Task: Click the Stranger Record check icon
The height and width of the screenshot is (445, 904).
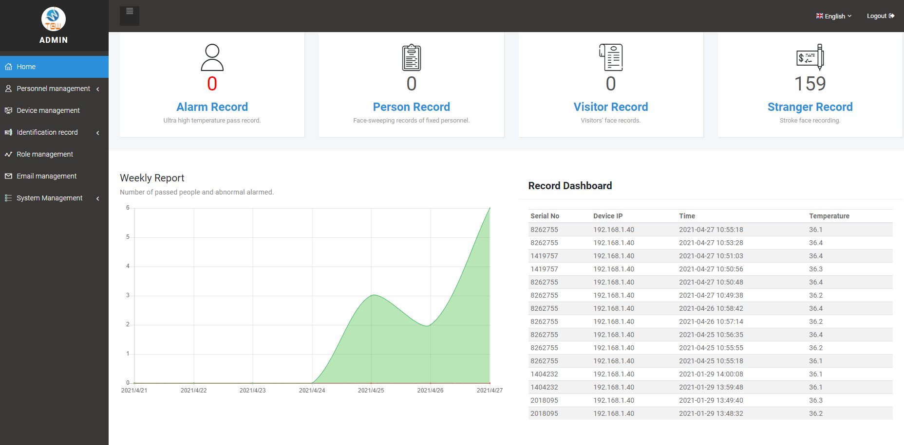Action: 810,57
